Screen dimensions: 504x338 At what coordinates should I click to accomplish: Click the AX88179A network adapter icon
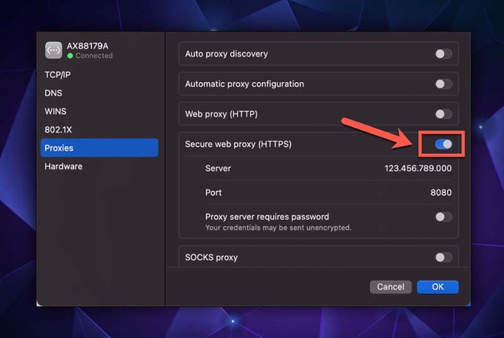click(x=54, y=50)
